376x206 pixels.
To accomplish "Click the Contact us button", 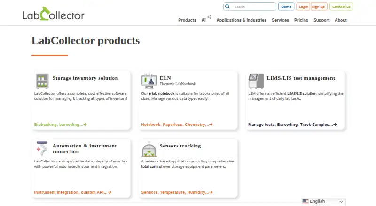I will [x=341, y=7].
